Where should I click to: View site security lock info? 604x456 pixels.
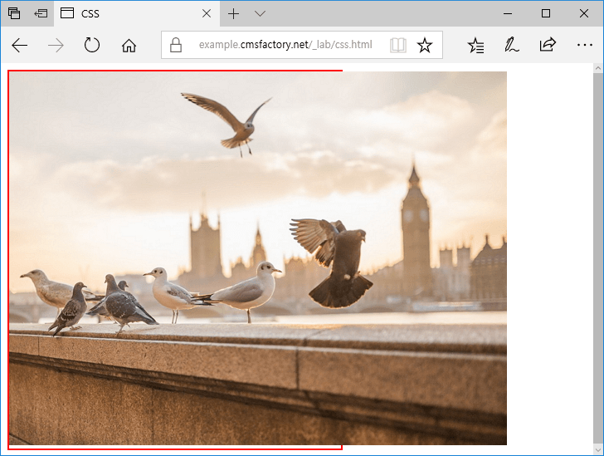coord(176,45)
